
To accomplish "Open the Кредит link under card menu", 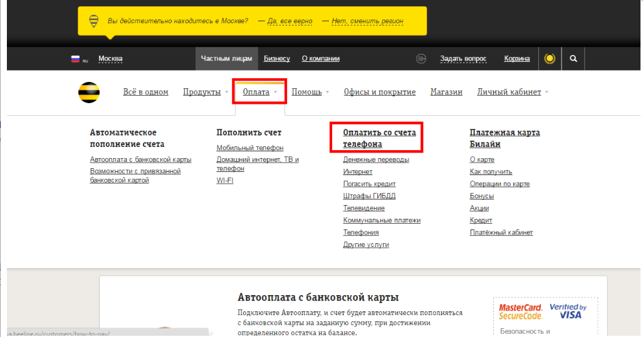I will click(481, 221).
